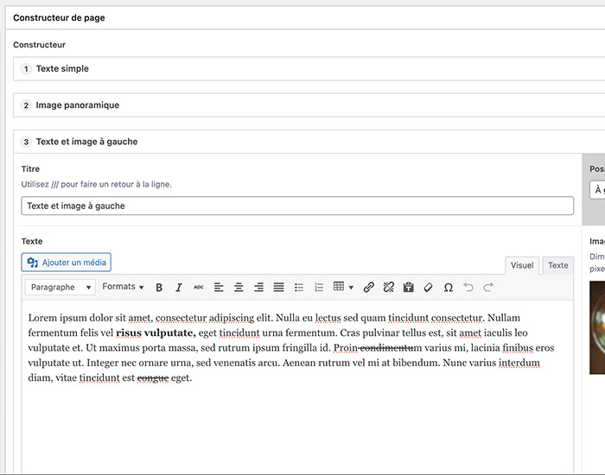Toggle bold formatting in the editor toolbar
The width and height of the screenshot is (605, 475).
coord(159,288)
